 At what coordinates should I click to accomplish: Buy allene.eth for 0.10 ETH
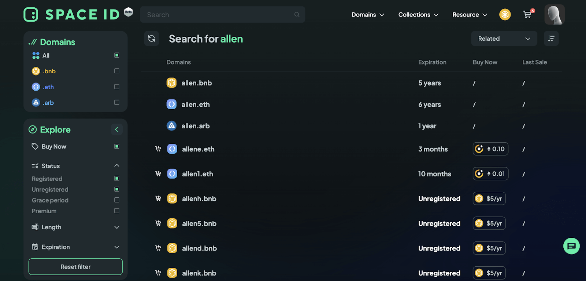(490, 149)
